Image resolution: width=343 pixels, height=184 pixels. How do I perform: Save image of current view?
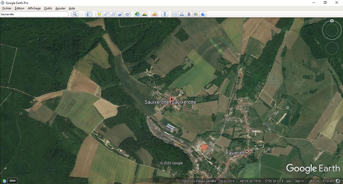coord(189,14)
